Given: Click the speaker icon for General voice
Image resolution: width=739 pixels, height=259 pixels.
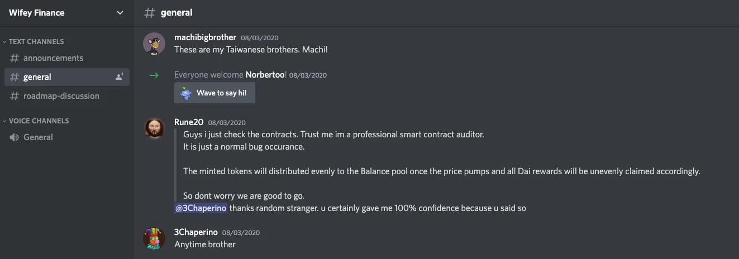Looking at the screenshot, I should [15, 137].
